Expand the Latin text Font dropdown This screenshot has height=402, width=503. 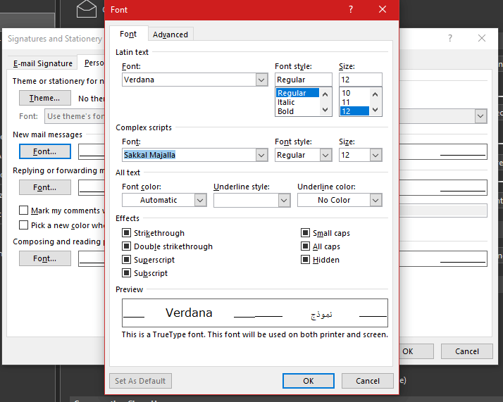coord(261,80)
